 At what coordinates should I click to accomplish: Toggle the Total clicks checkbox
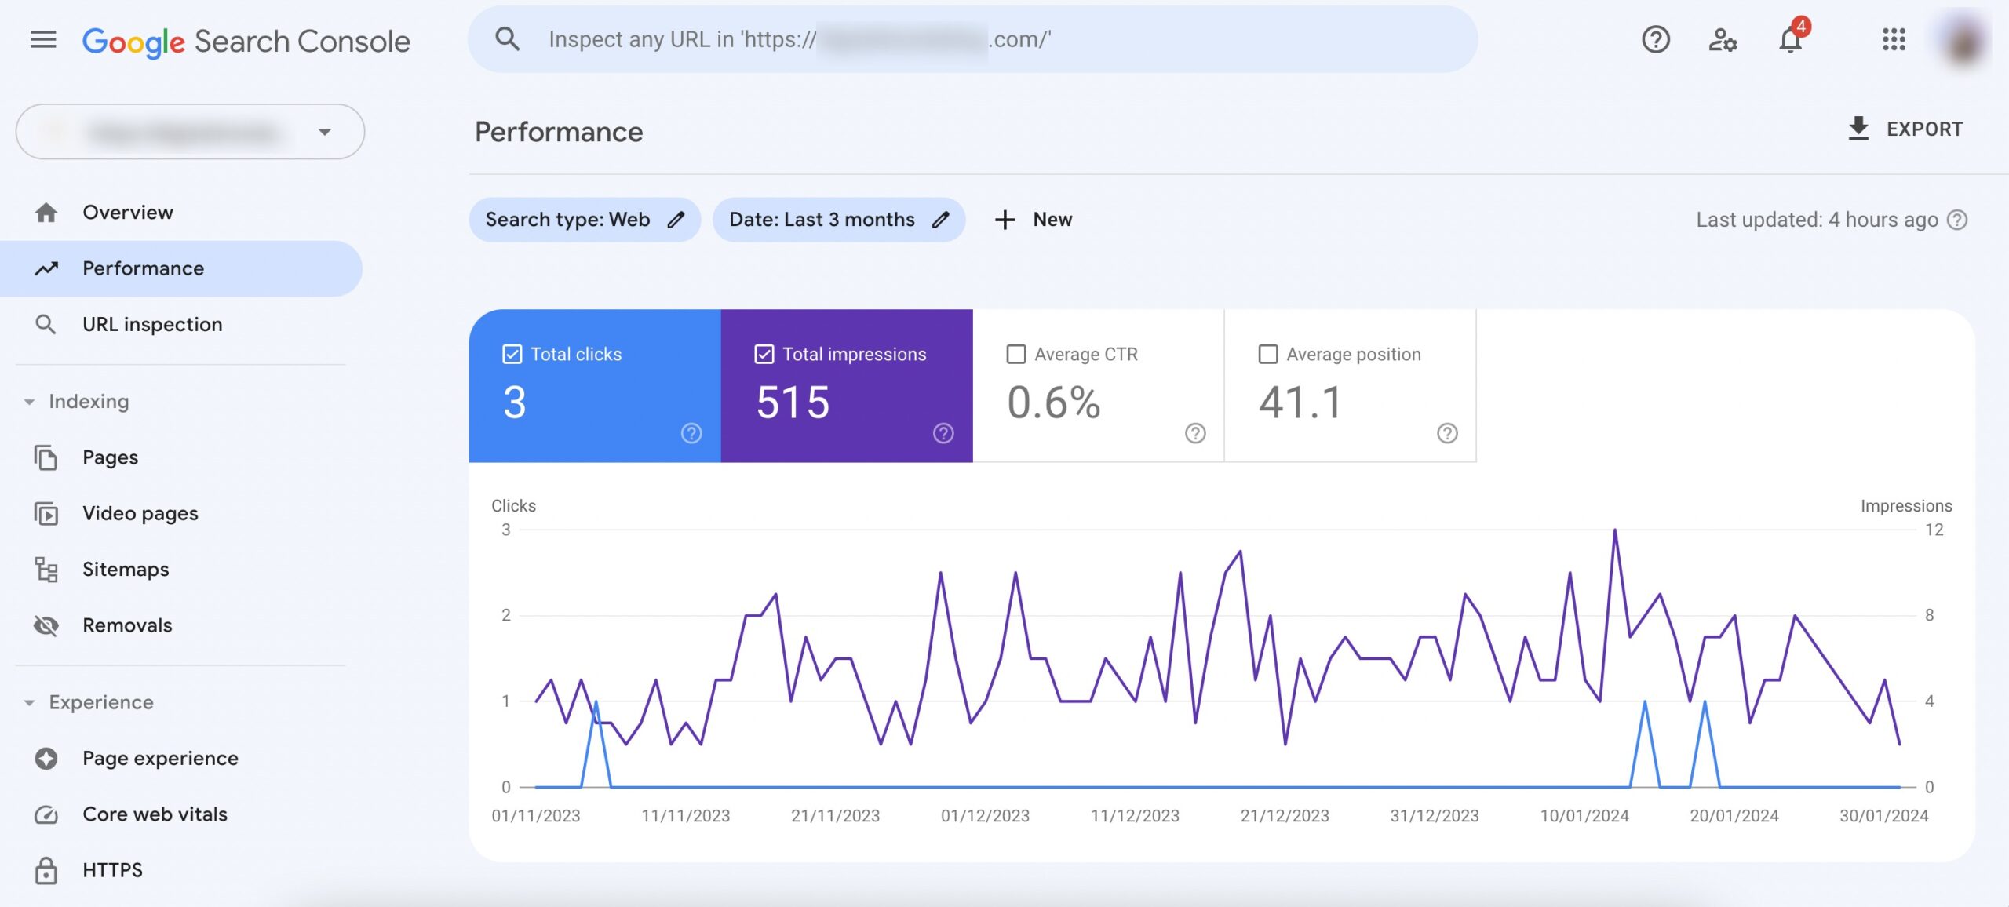pyautogui.click(x=510, y=355)
